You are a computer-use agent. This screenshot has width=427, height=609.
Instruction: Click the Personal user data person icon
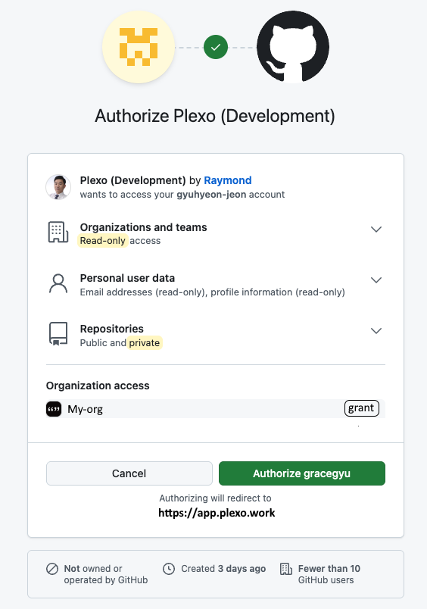point(58,283)
